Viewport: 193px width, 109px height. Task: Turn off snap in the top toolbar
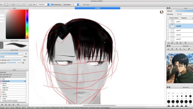coord(6,5)
